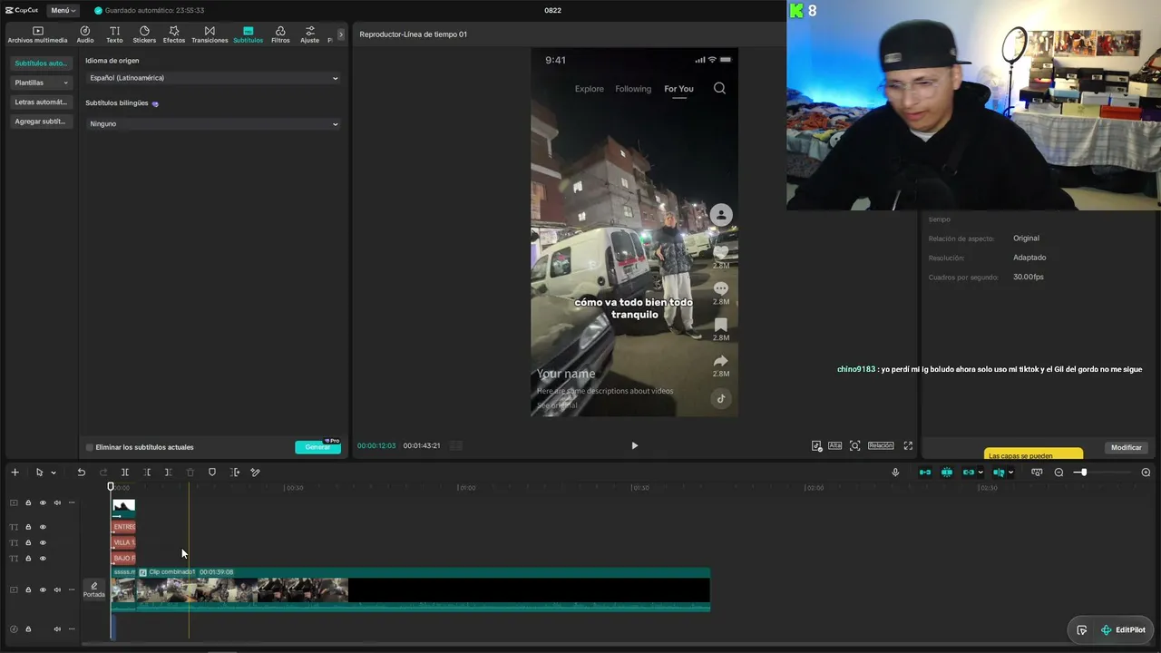1161x653 pixels.
Task: Open the magic wand edit tool
Action: [x=255, y=473]
